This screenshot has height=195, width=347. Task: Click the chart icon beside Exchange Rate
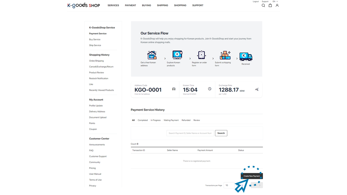point(257,89)
